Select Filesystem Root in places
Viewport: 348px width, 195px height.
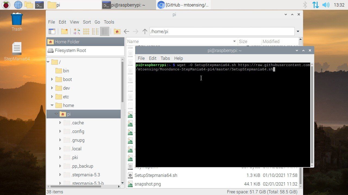pyautogui.click(x=85, y=50)
